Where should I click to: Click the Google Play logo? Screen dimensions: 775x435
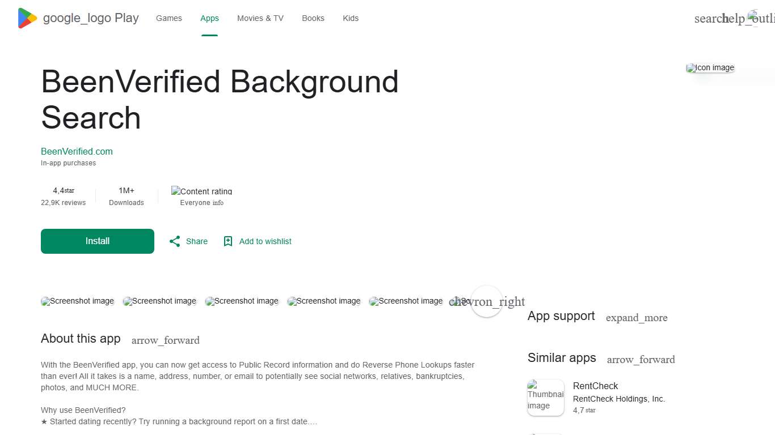[x=26, y=18]
